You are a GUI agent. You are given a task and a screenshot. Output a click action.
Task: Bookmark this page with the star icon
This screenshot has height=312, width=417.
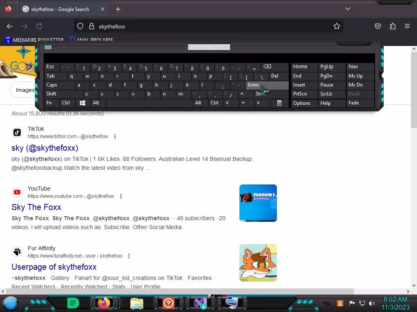click(x=337, y=26)
